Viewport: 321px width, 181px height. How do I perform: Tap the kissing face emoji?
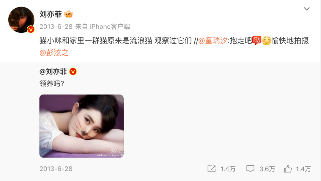267,40
